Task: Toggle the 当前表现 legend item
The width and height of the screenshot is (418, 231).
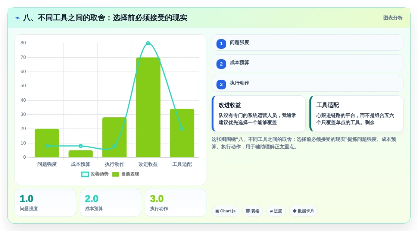Action: [126, 174]
